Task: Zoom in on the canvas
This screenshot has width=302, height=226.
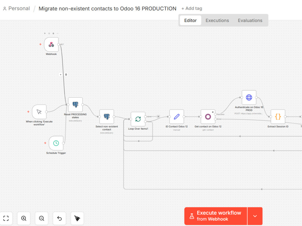Action: pyautogui.click(x=24, y=218)
